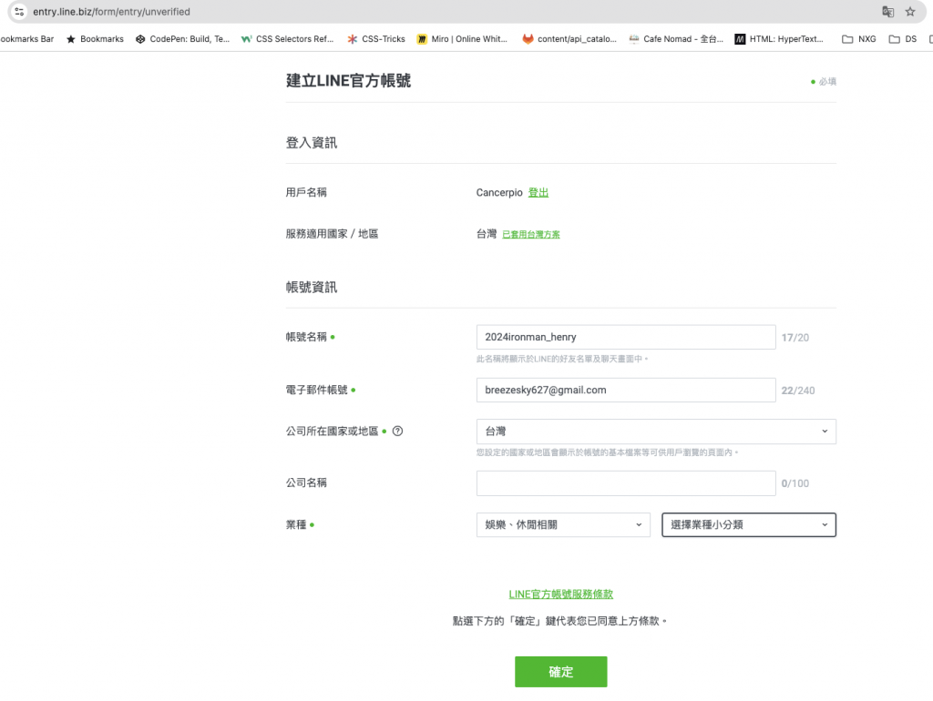The width and height of the screenshot is (933, 701).
Task: Focus the empty 公司名稱 input field
Action: [626, 483]
